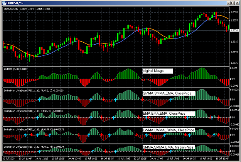Click the 10 Jul 18:25 time axis label
This screenshot has width=241, height=162.
pyautogui.click(x=190, y=159)
